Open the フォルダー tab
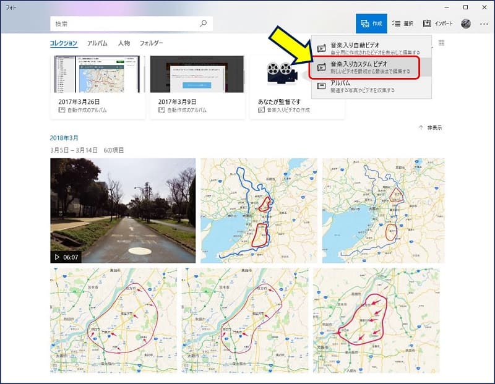This screenshot has height=384, width=495. coord(152,43)
